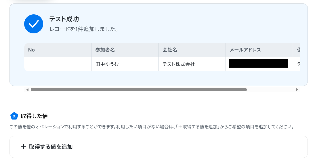Click the gray horizontal scrollbar thumb
The height and width of the screenshot is (162, 315).
(x=139, y=90)
